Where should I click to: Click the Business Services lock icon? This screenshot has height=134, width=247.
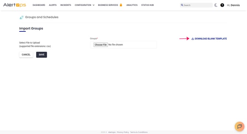pyautogui.click(x=121, y=5)
